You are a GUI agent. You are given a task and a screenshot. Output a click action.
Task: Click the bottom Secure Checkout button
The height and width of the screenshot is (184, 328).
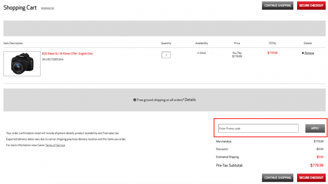(x=311, y=178)
